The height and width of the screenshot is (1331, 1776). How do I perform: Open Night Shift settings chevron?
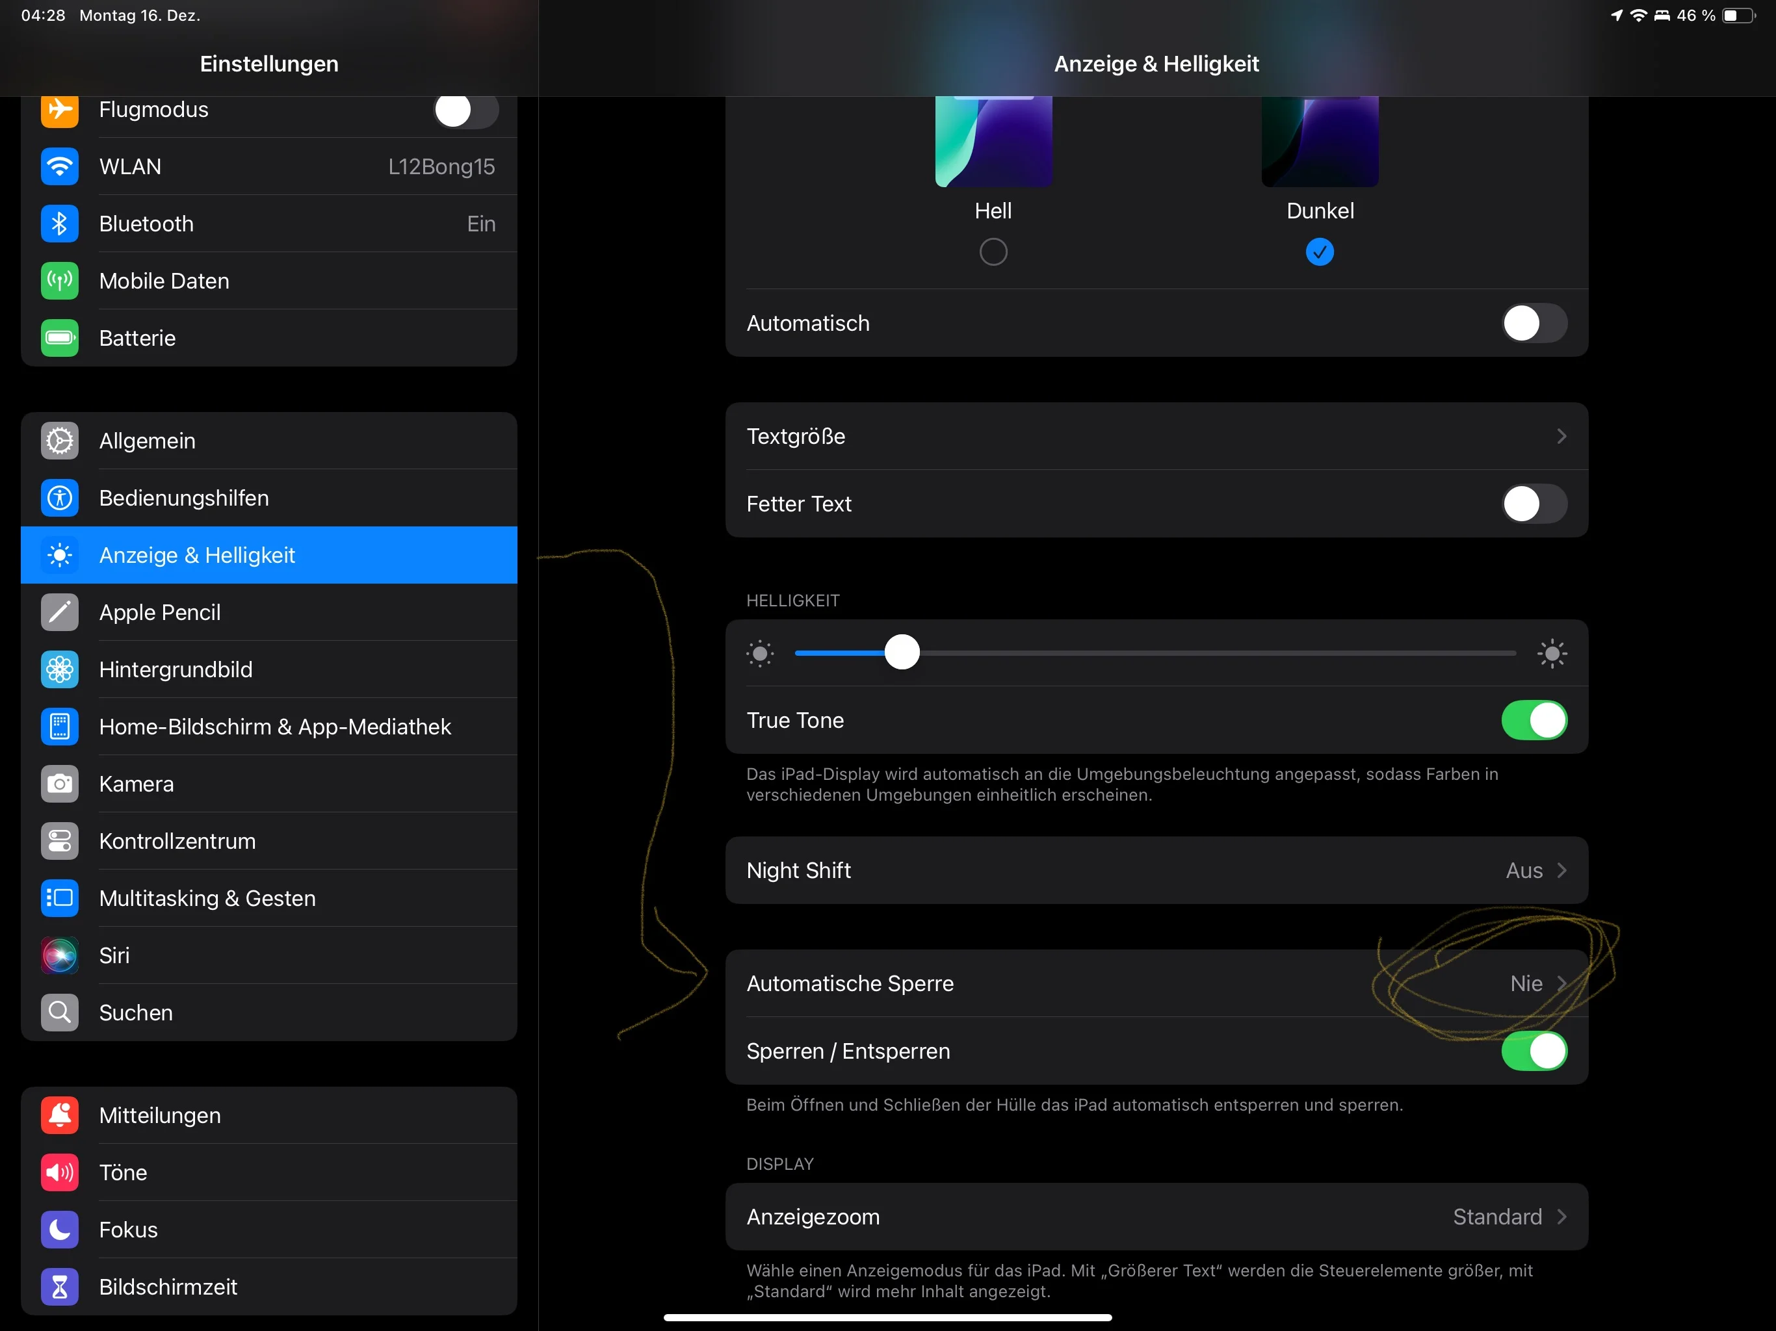(x=1561, y=870)
